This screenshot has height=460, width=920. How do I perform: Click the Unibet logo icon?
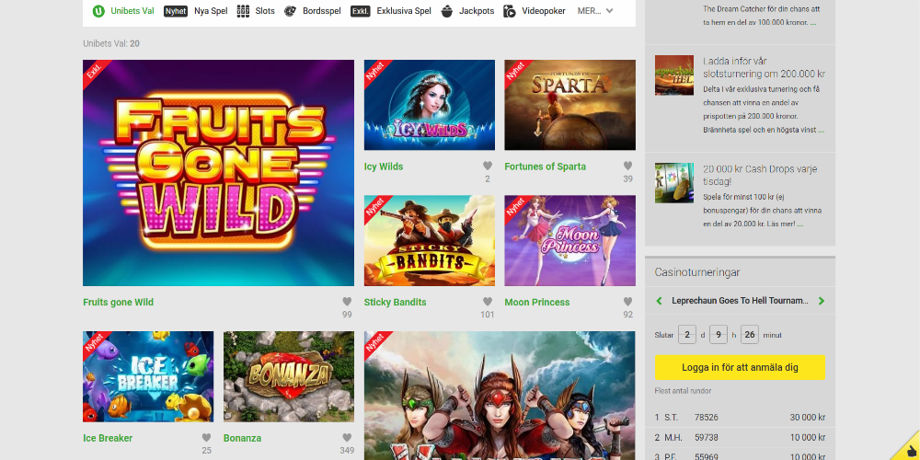click(98, 10)
